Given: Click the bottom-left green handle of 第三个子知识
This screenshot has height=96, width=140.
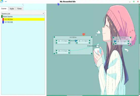Looking at the screenshot, I should point(56,53).
